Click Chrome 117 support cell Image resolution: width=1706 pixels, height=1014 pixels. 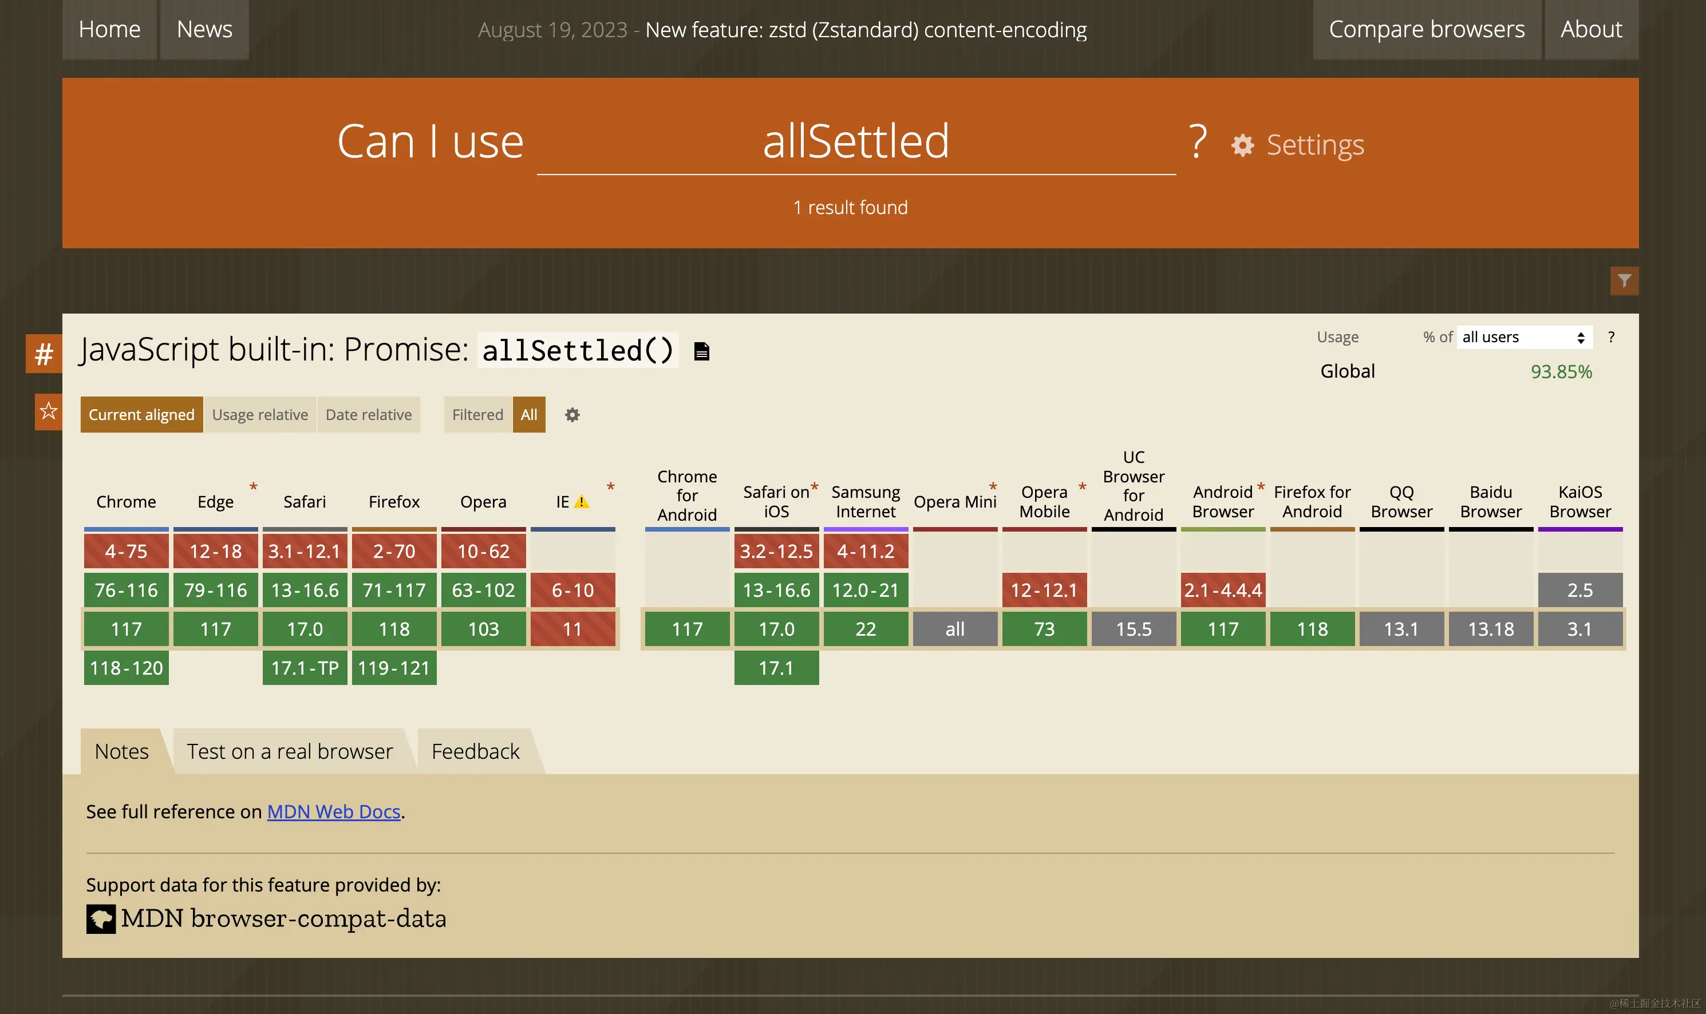pos(127,629)
